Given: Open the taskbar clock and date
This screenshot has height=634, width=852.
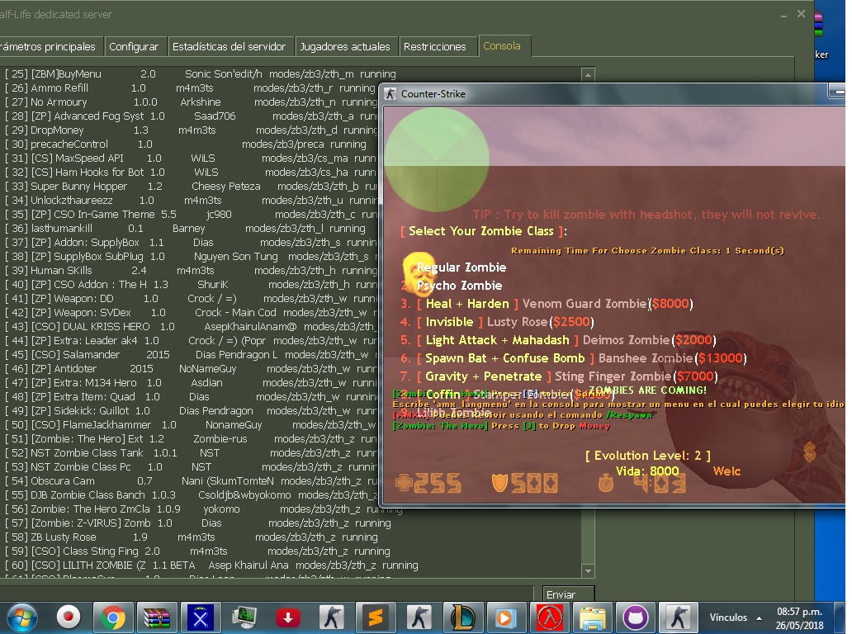Looking at the screenshot, I should tap(799, 618).
